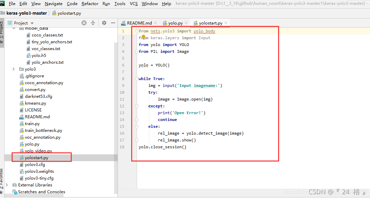Select the yolostart.py editor tab
The height and width of the screenshot is (198, 370).
(x=210, y=23)
